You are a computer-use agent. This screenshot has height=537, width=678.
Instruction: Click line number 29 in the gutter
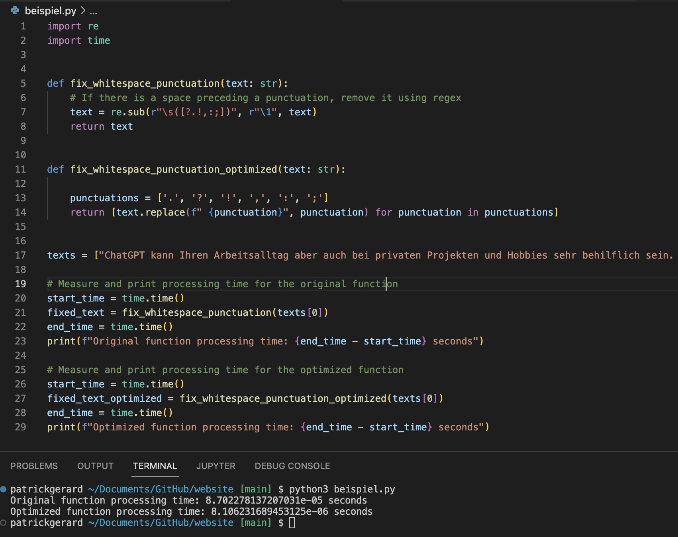click(20, 427)
